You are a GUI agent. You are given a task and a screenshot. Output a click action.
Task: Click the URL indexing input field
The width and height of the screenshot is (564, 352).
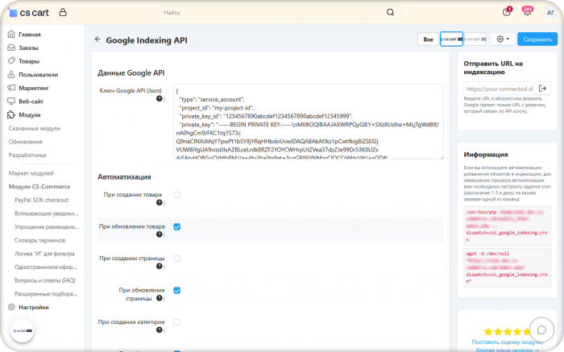(x=498, y=89)
